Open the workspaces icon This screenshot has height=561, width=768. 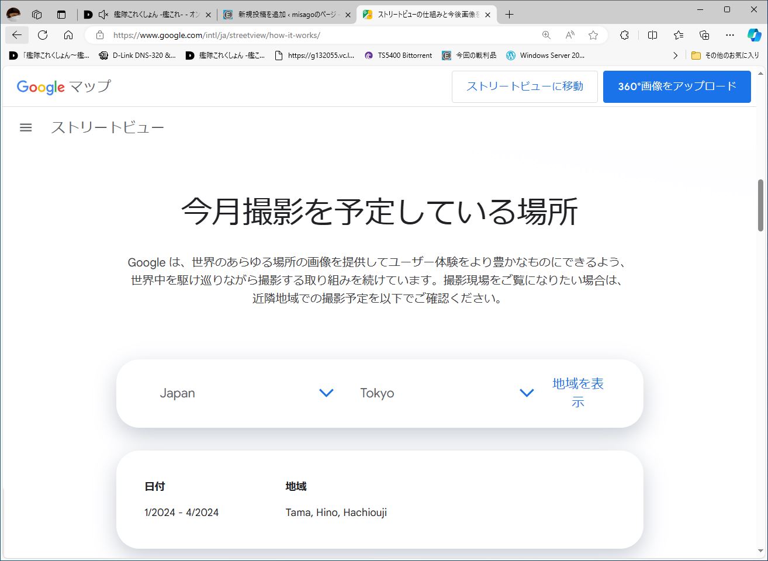[37, 15]
